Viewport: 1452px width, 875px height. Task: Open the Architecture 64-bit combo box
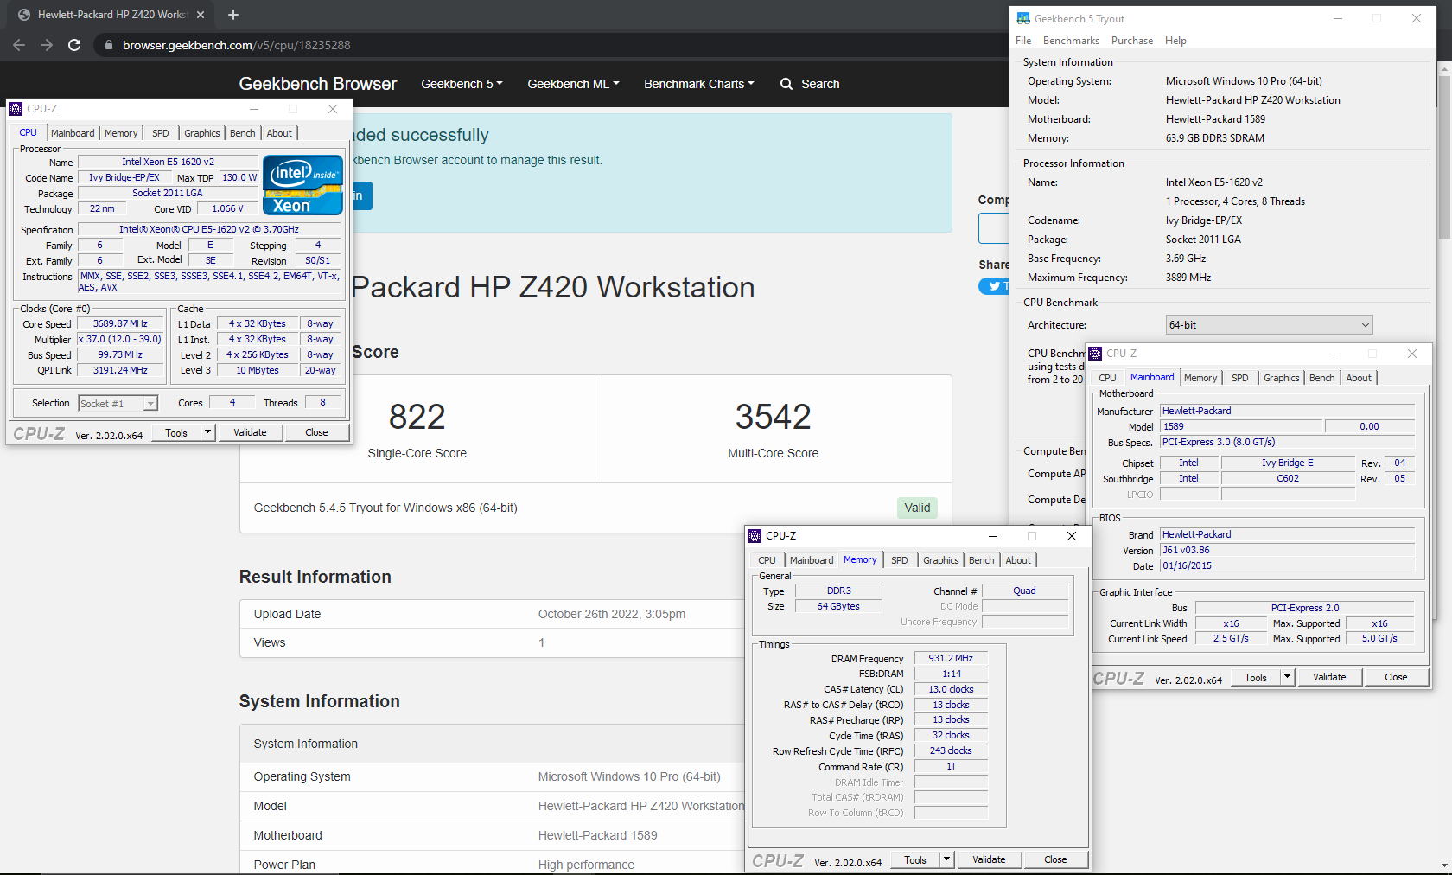click(x=1269, y=325)
